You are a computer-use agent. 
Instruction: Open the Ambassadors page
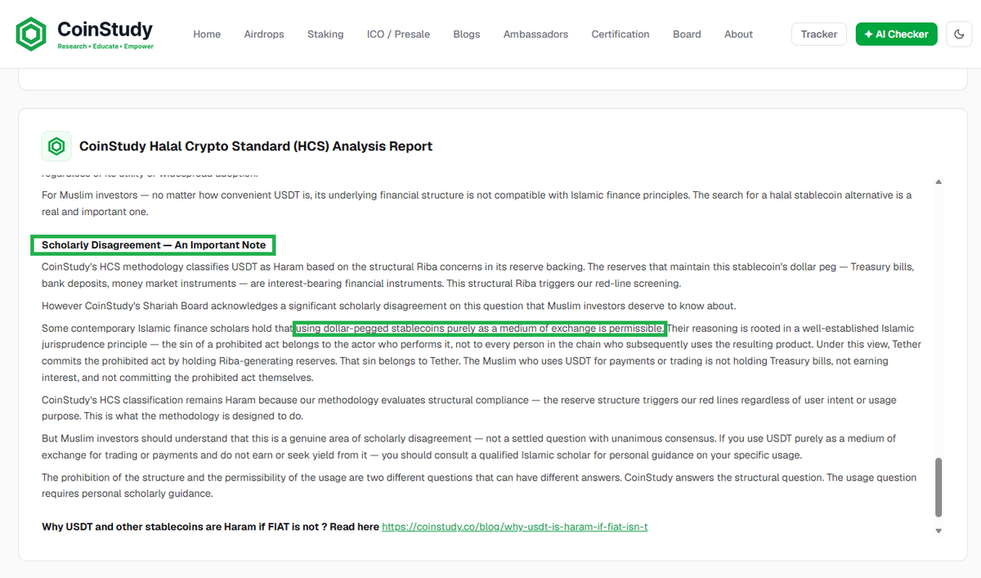click(535, 34)
